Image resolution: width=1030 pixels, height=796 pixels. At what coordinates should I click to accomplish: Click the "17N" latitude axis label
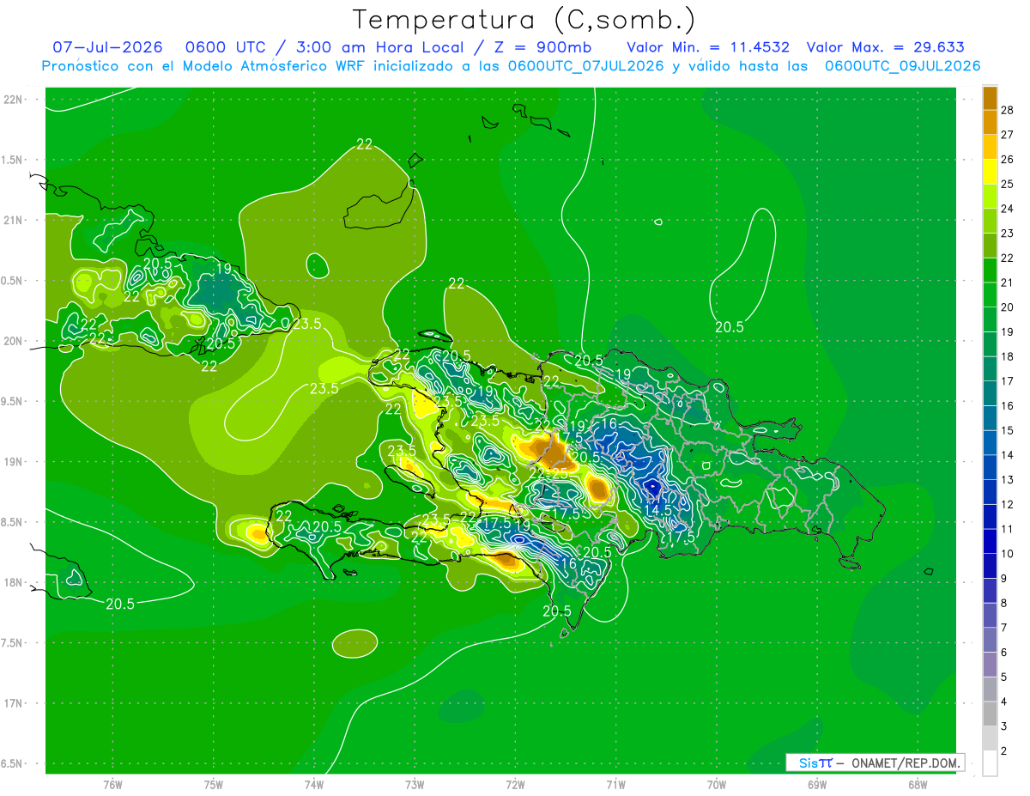pos(14,703)
